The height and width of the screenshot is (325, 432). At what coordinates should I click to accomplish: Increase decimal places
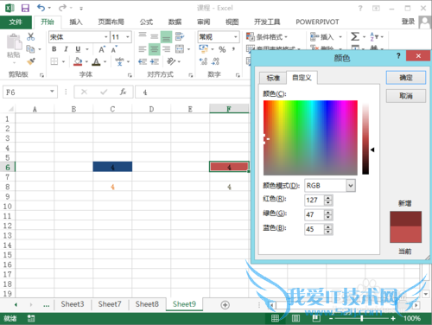click(x=203, y=61)
